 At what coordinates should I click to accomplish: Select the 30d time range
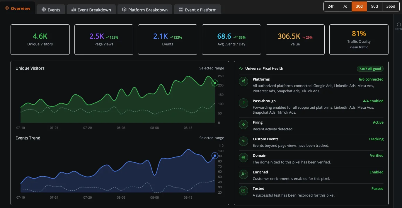359,6
